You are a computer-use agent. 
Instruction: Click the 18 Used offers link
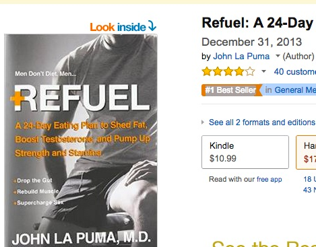[x=310, y=179]
